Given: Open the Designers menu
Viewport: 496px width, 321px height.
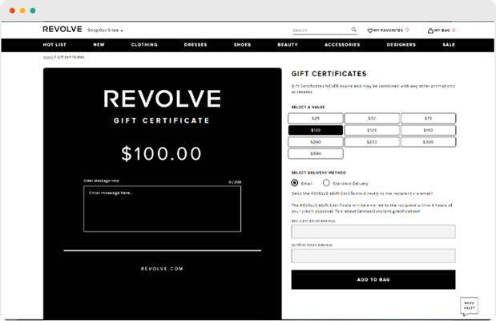Looking at the screenshot, I should point(401,45).
